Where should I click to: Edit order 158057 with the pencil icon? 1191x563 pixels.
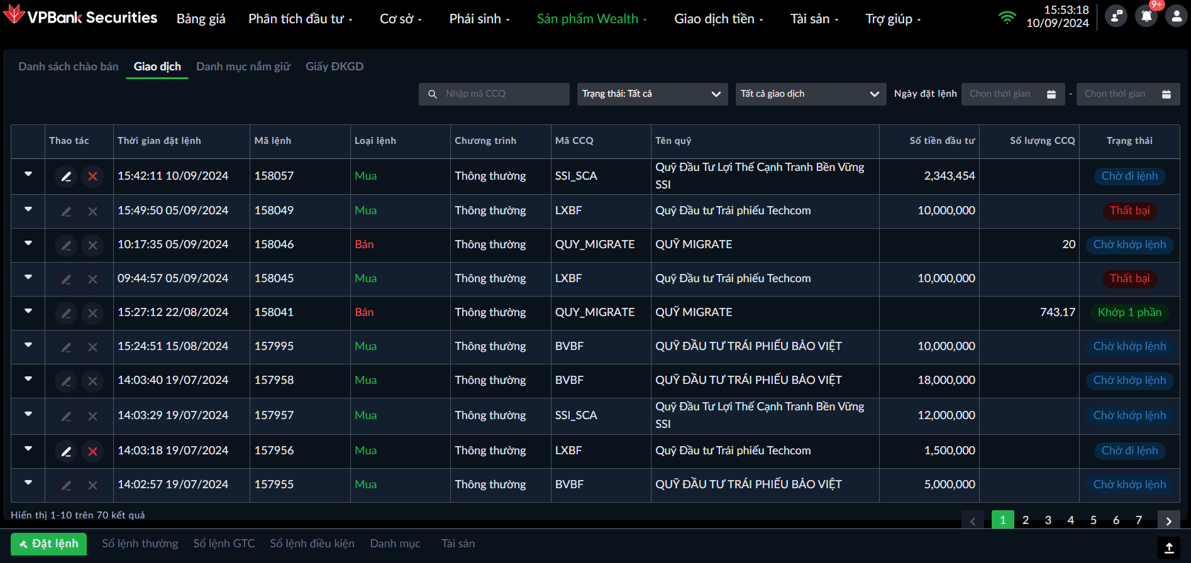(x=66, y=177)
